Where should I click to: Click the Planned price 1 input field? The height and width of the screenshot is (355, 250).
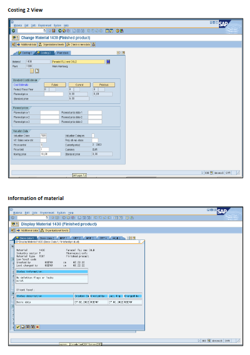coord(50,113)
